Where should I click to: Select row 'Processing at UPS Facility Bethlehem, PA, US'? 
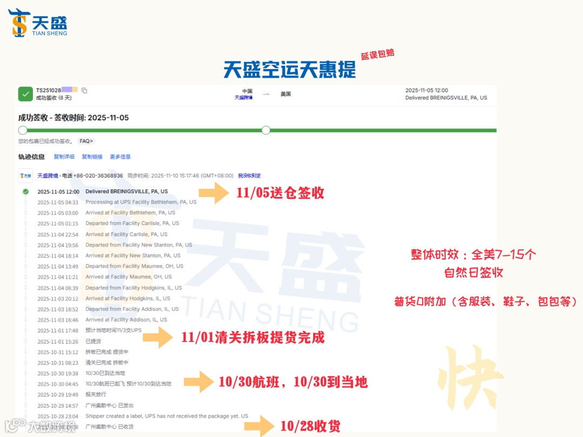click(x=117, y=202)
